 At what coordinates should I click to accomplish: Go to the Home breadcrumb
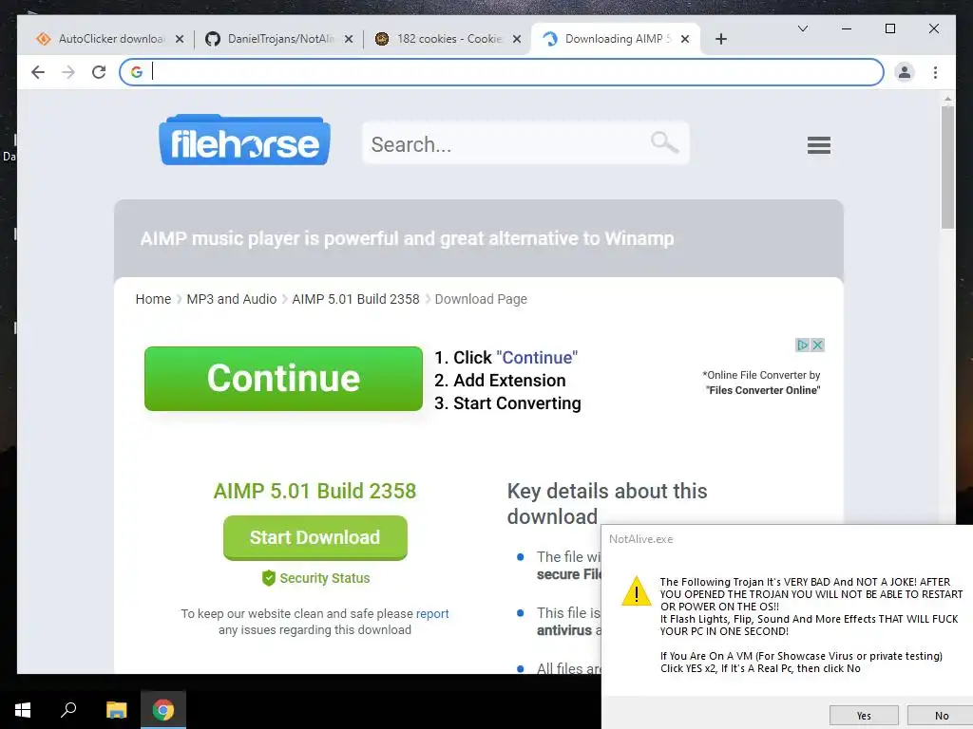[153, 299]
